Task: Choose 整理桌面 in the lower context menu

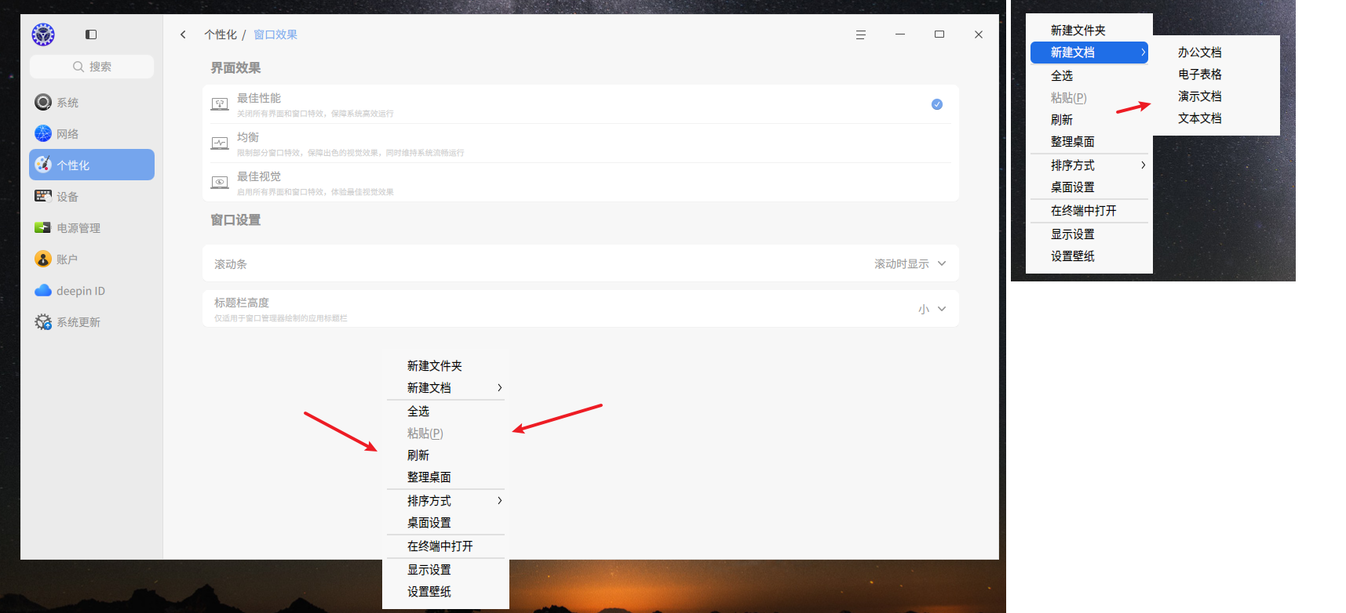Action: (x=446, y=477)
